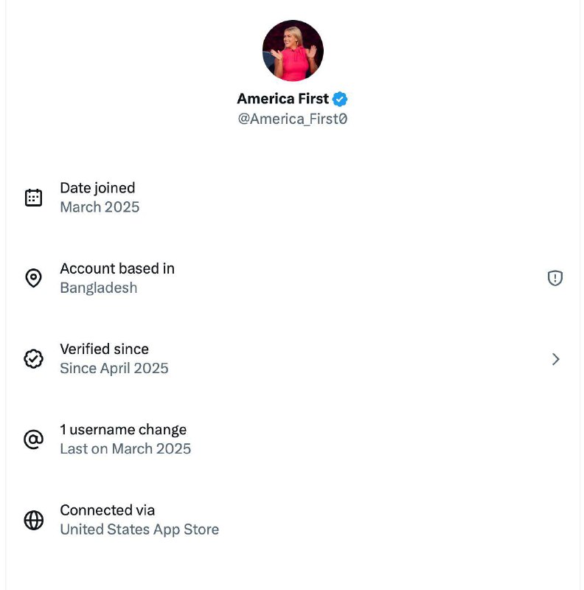The image size is (584, 590).
Task: Click the Date joined label
Action: coord(97,188)
